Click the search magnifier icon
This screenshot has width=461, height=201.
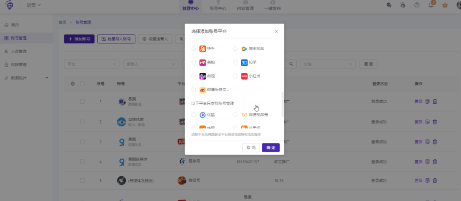pos(291,64)
